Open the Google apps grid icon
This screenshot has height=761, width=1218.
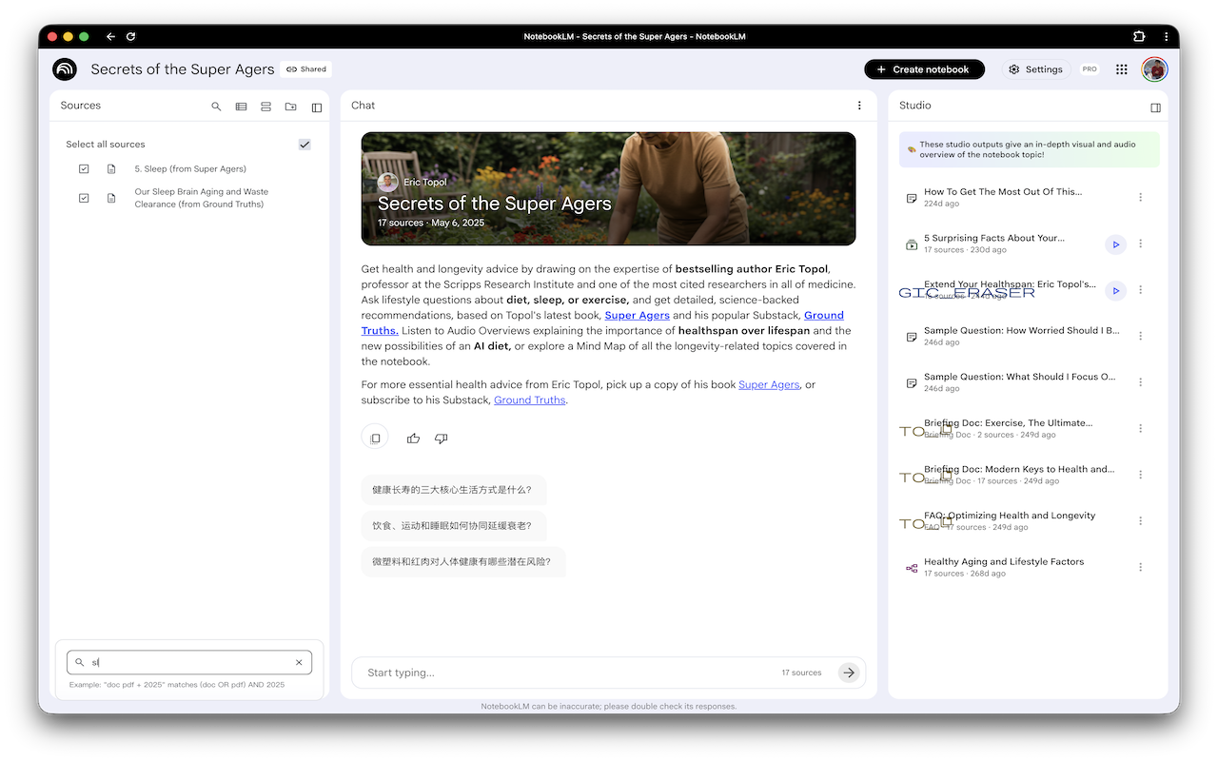pyautogui.click(x=1122, y=69)
